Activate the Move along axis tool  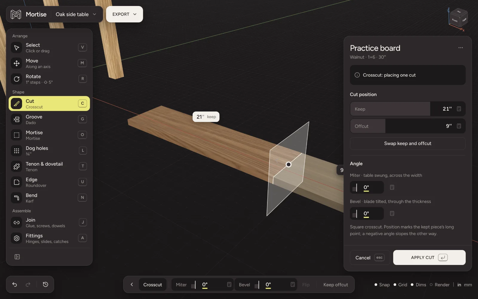click(x=49, y=63)
